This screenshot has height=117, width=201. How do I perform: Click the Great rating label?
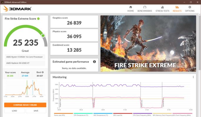coord(25,51)
